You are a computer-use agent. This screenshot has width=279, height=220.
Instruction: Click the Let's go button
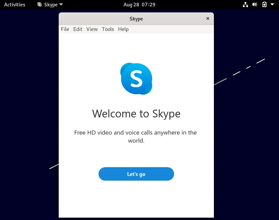136,174
